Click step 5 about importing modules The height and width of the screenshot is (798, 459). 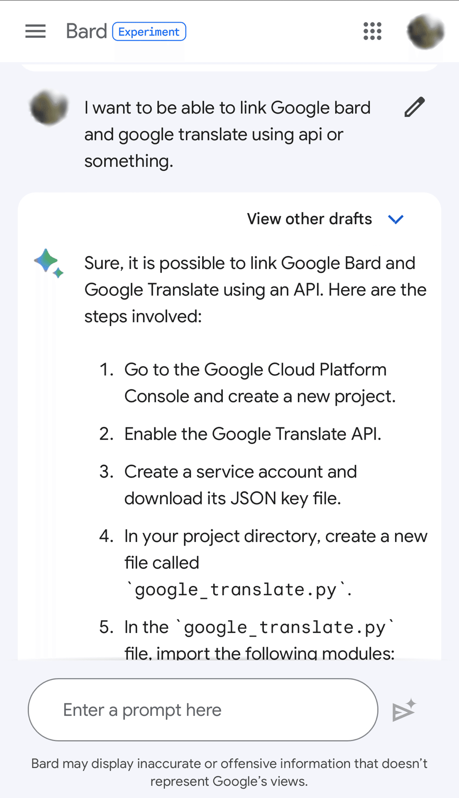click(259, 640)
